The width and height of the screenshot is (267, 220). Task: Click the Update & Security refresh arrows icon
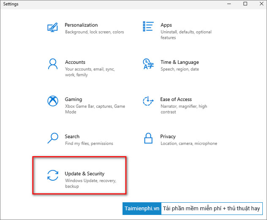pos(53,175)
